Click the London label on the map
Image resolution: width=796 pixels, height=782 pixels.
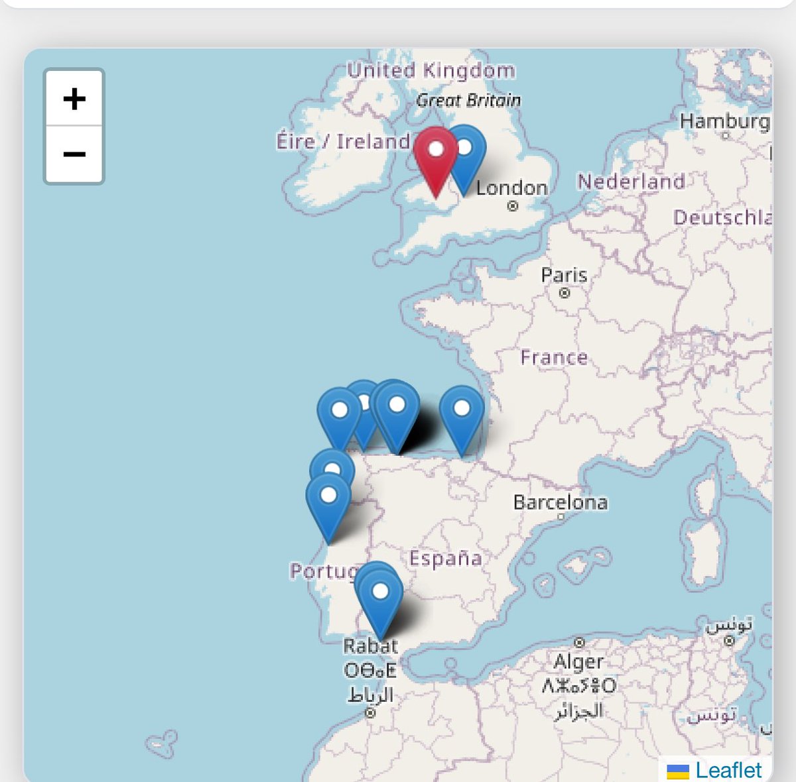point(511,188)
